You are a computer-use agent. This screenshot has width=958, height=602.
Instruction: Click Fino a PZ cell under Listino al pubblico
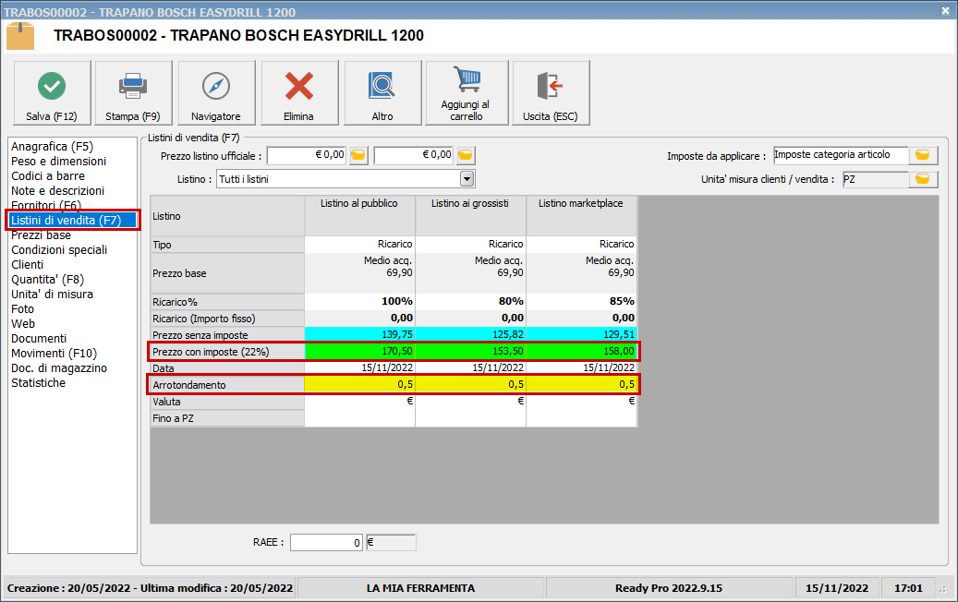(359, 418)
